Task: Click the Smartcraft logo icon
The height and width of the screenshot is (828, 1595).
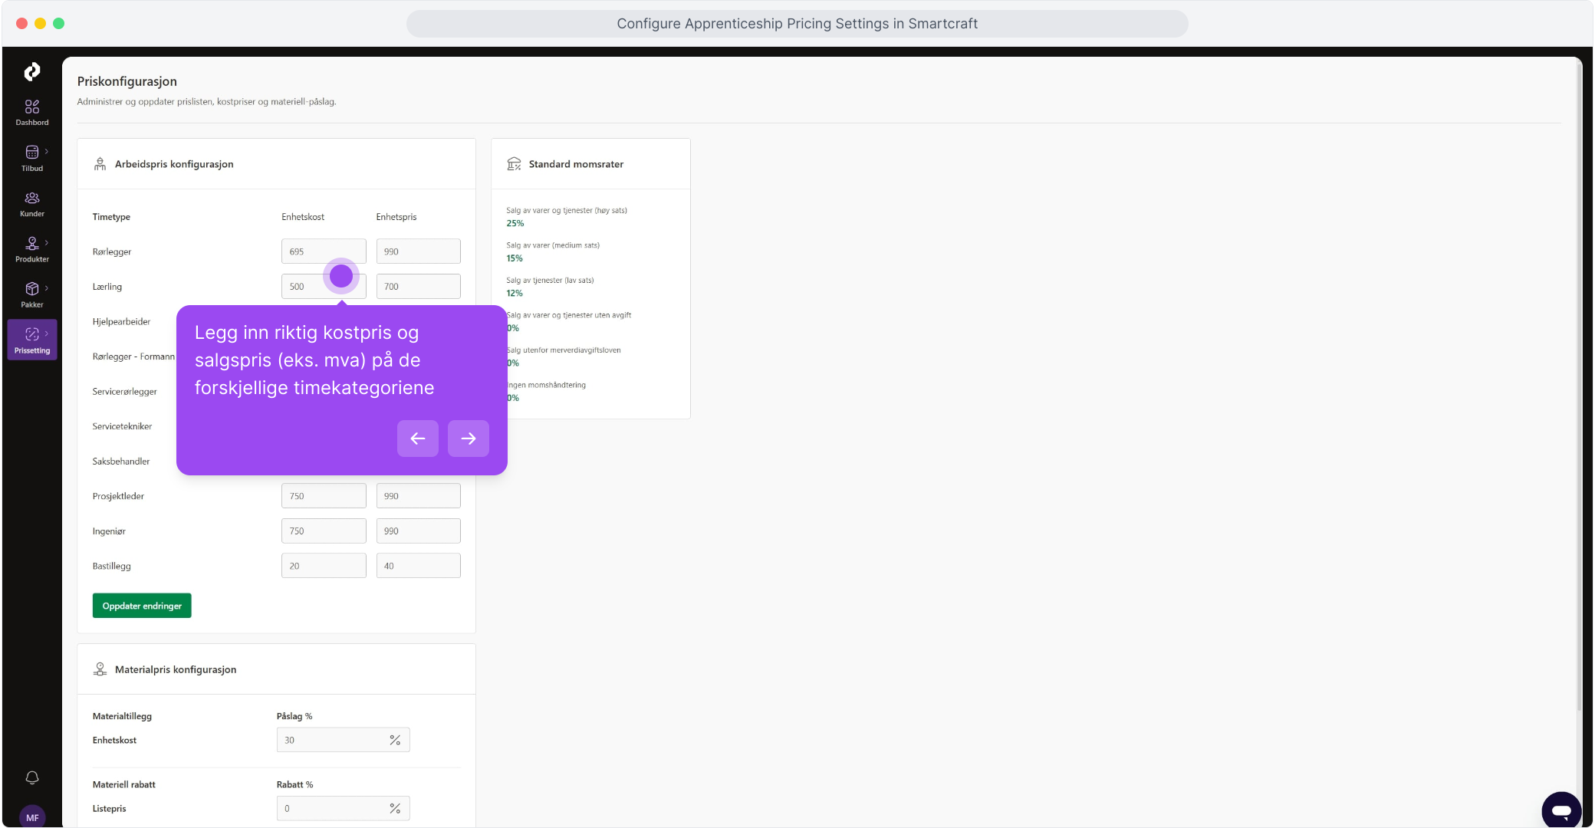Action: coord(31,71)
